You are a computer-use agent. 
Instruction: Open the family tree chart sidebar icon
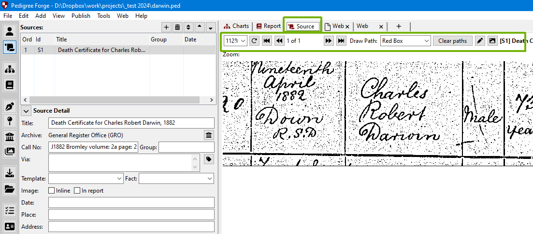(x=9, y=69)
